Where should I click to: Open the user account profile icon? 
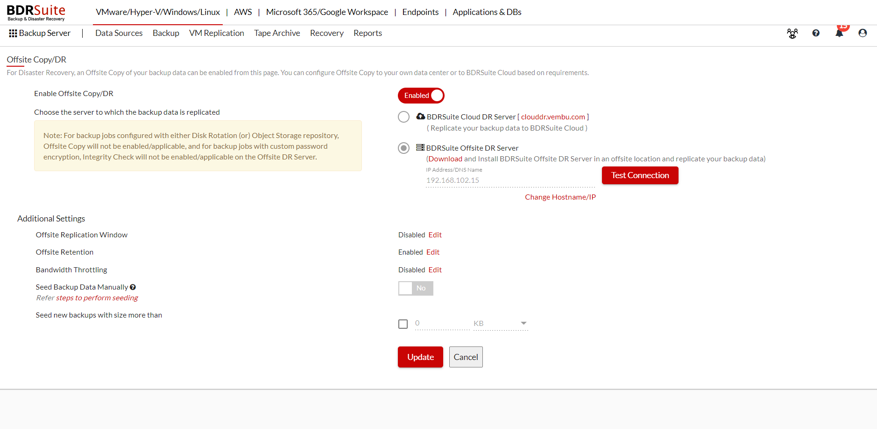[x=863, y=33]
